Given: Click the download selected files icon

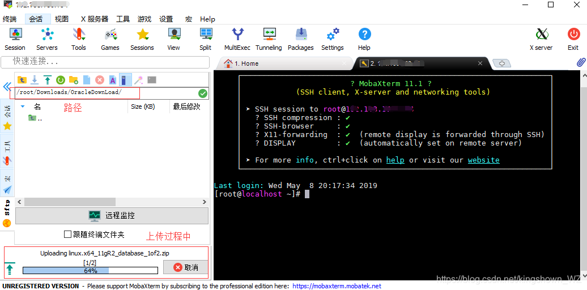Looking at the screenshot, I should pyautogui.click(x=35, y=80).
